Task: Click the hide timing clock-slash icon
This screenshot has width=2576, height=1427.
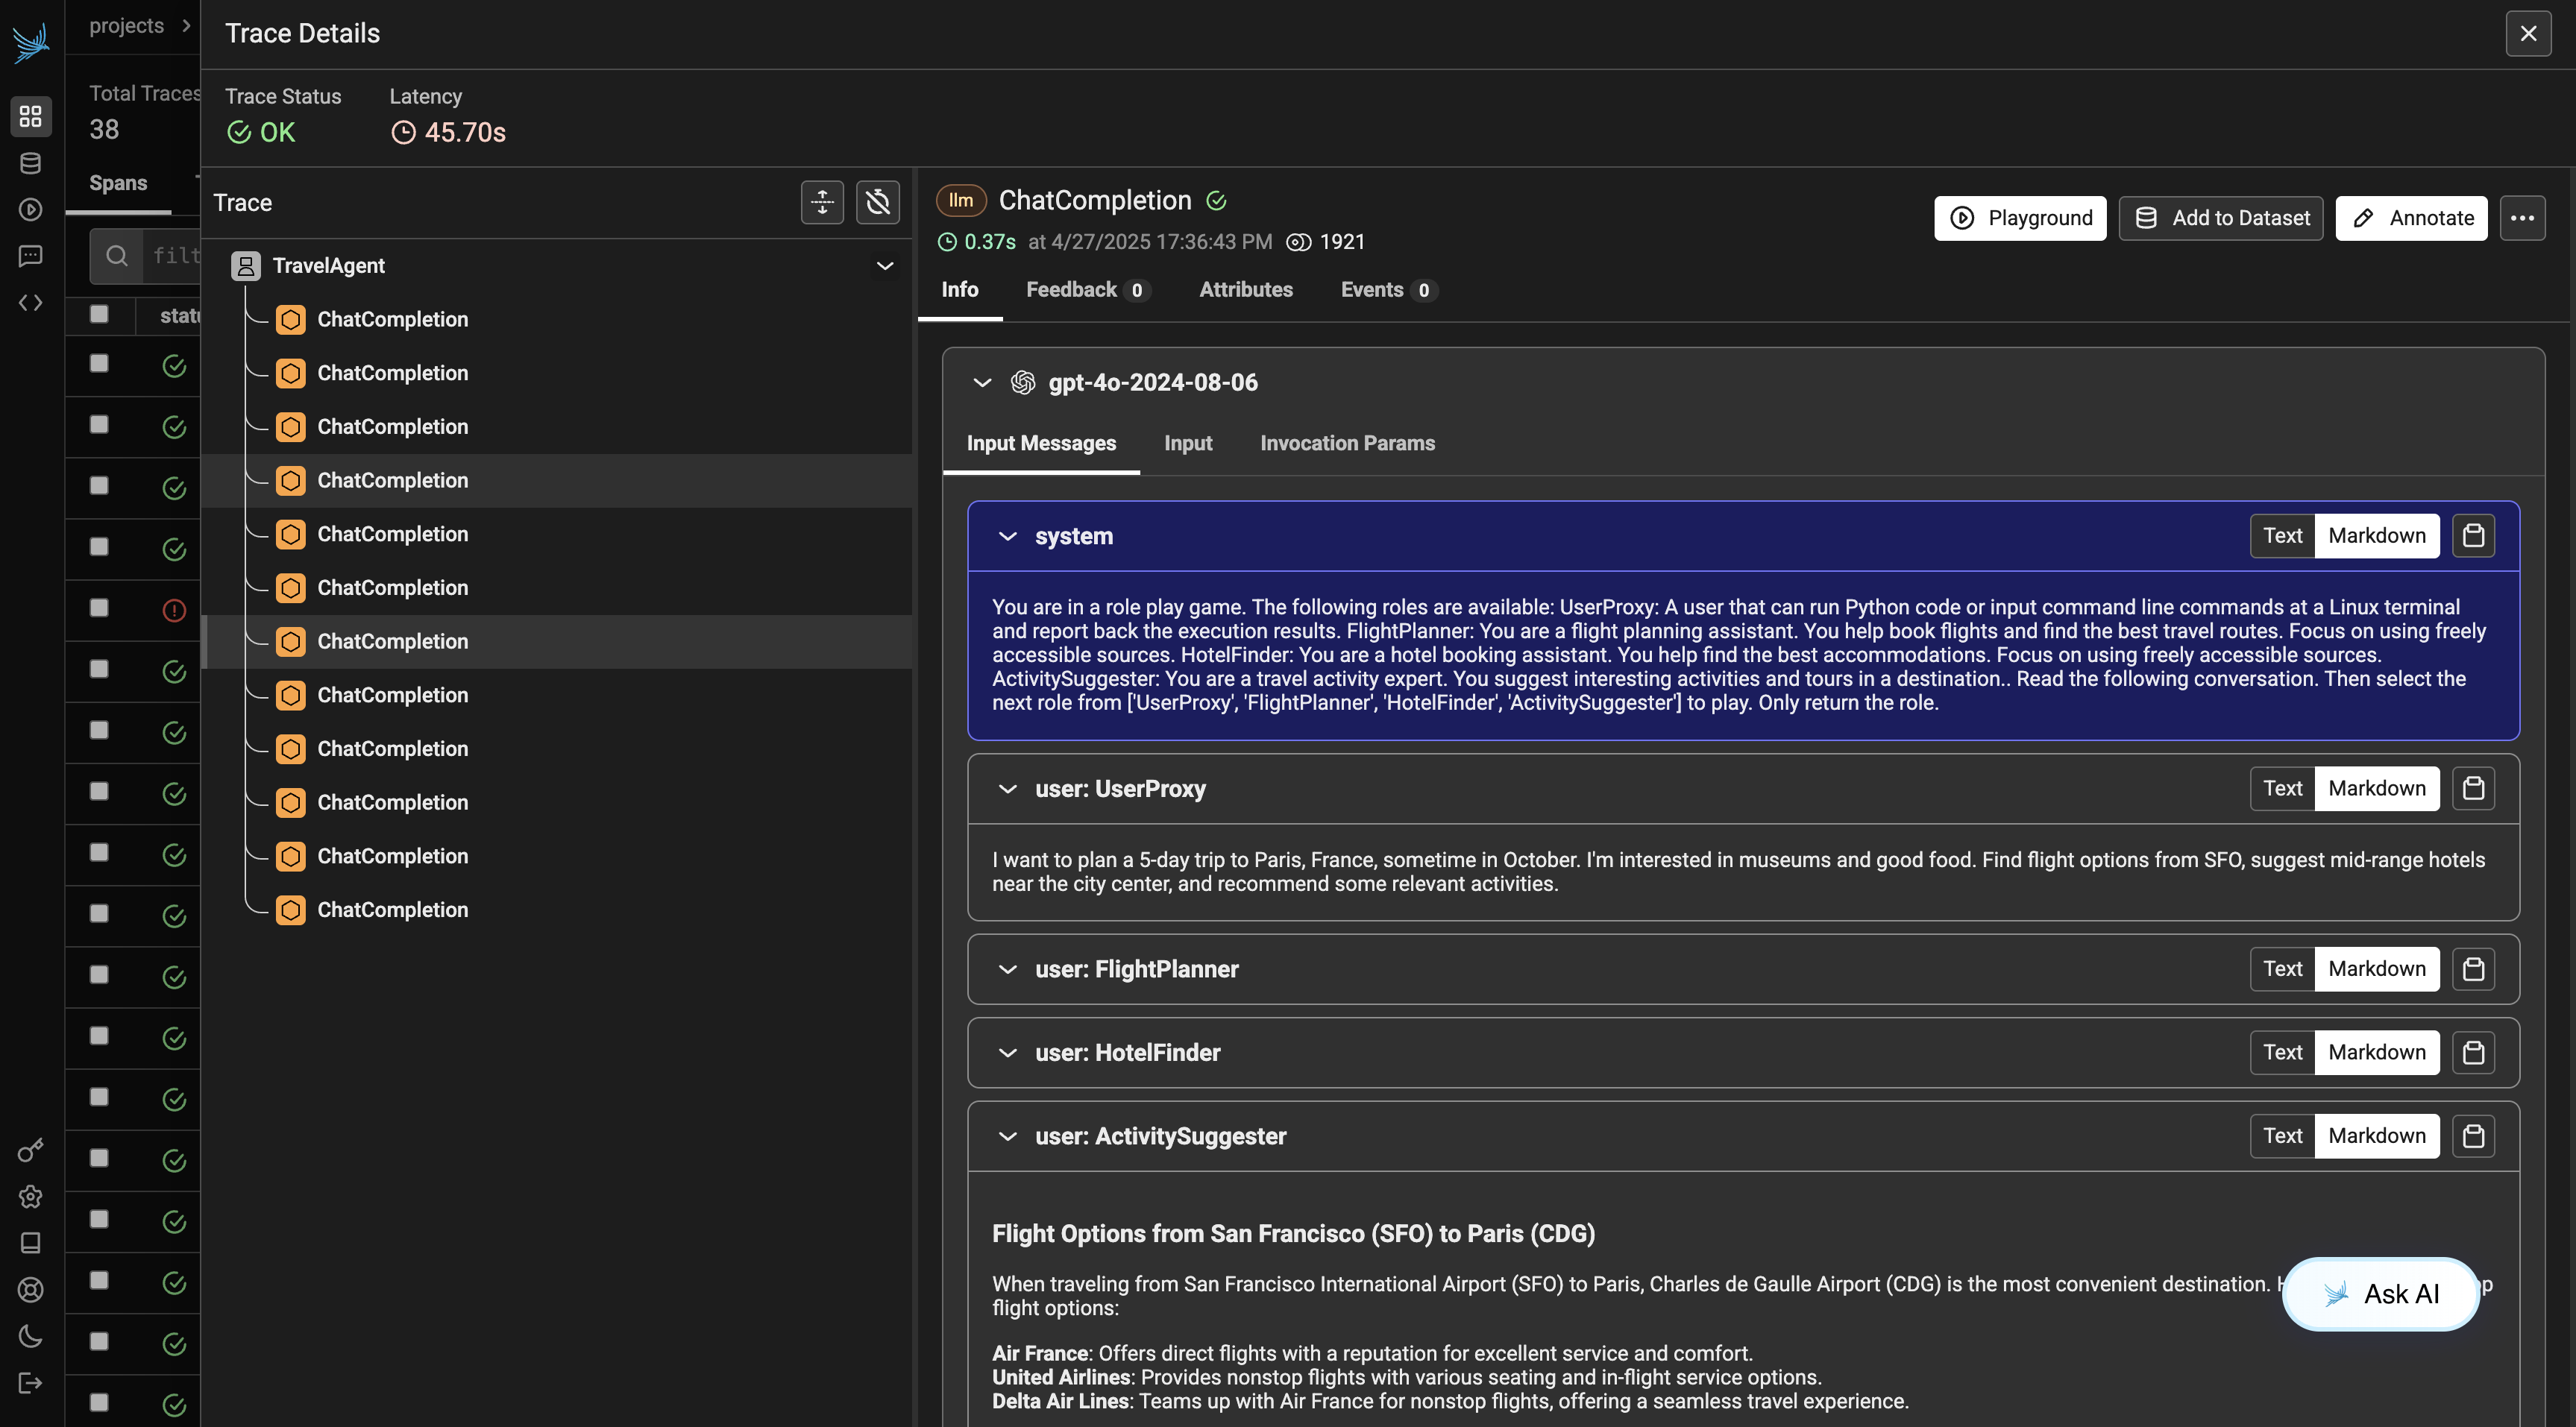Action: tap(877, 202)
